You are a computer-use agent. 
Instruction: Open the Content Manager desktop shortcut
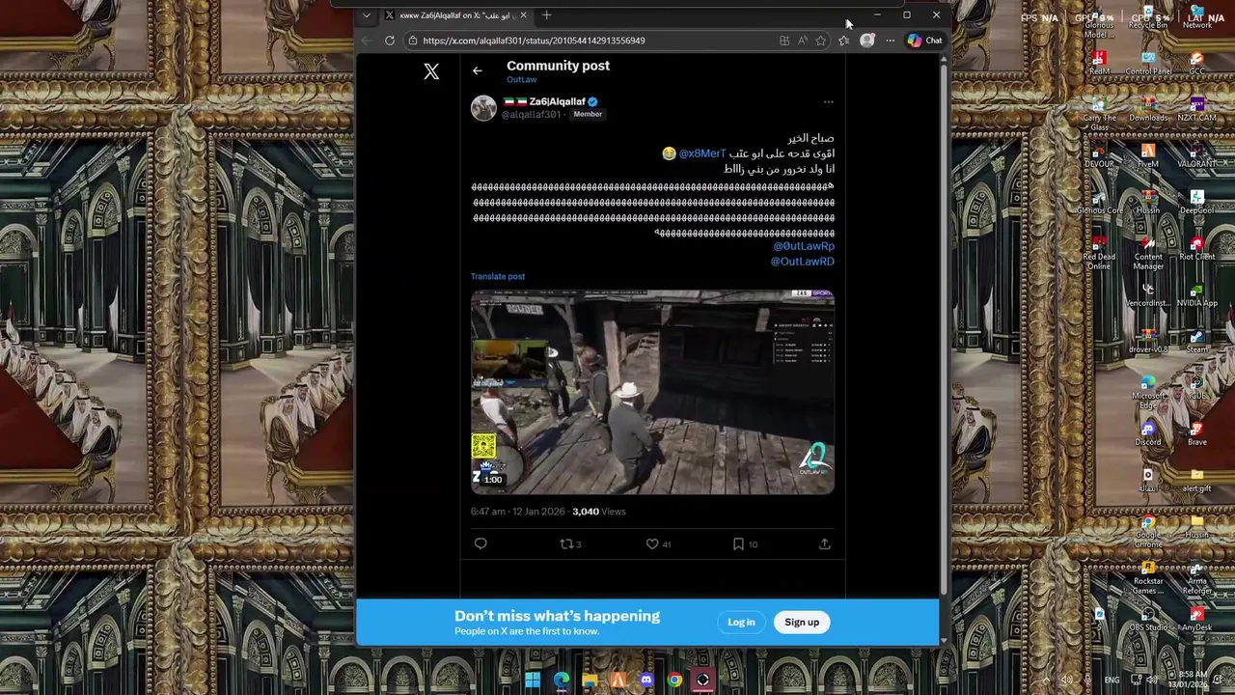click(x=1148, y=251)
